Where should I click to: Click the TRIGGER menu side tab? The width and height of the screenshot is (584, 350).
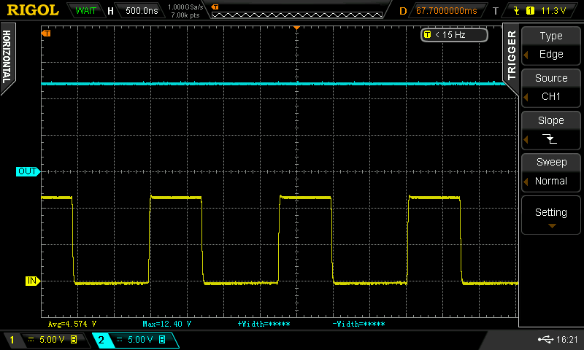[x=512, y=56]
